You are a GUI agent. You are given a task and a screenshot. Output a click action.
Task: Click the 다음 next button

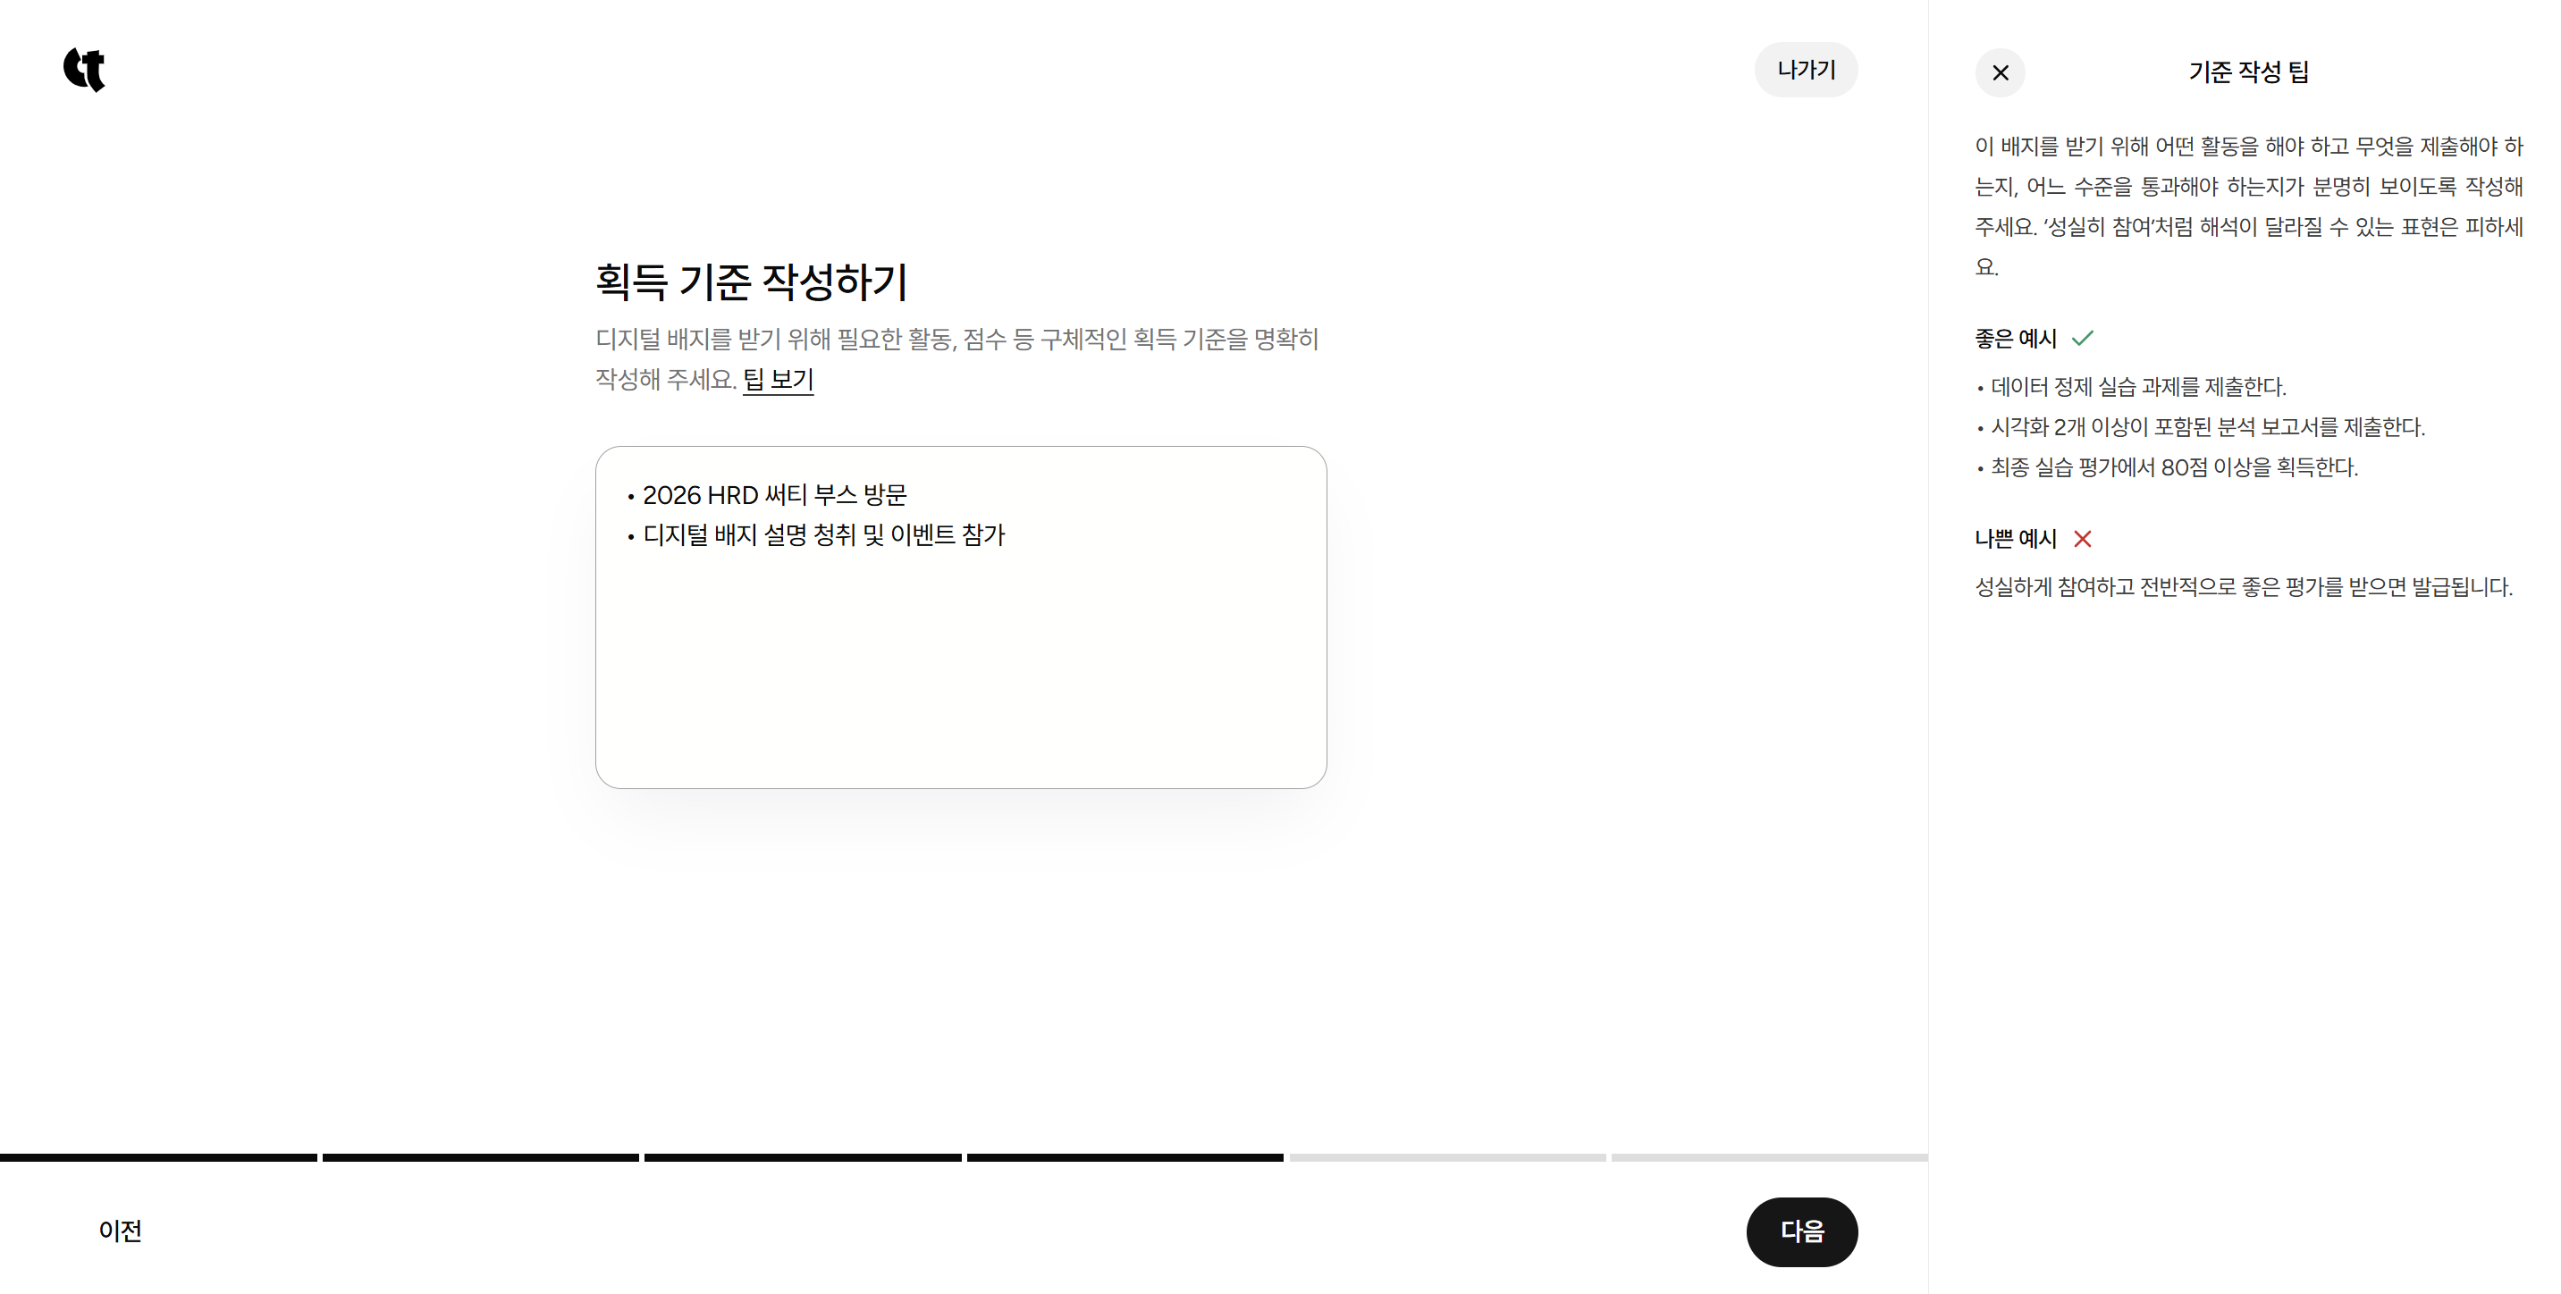coord(1800,1231)
